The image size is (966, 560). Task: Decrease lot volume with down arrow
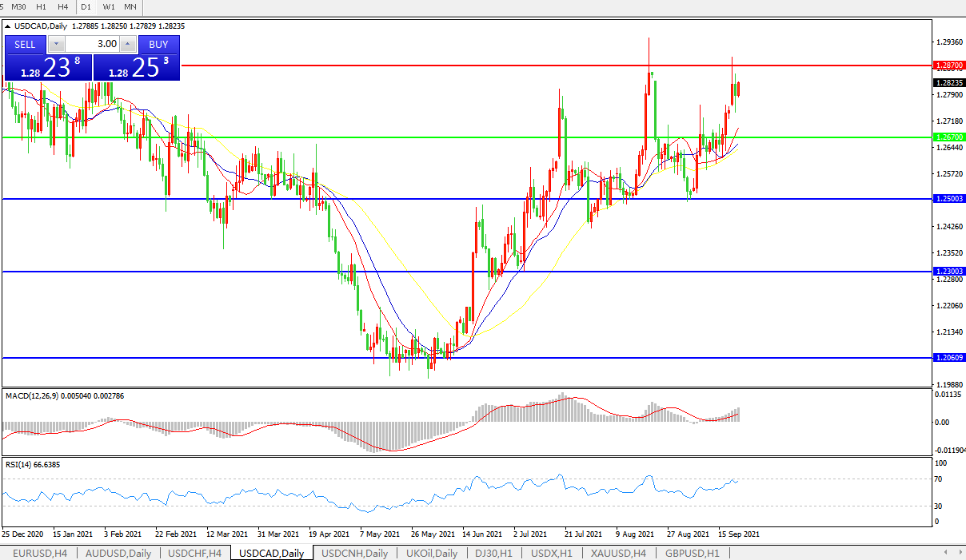[x=56, y=44]
